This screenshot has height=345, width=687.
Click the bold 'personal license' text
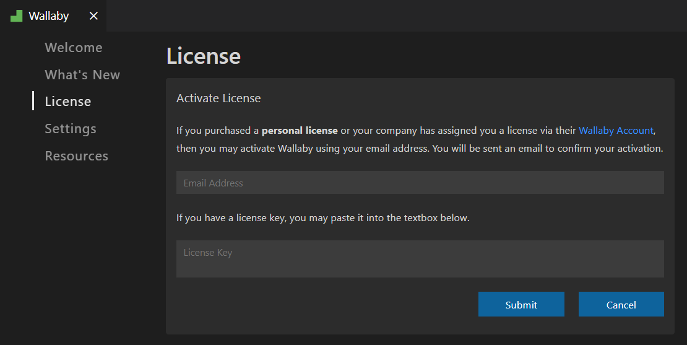pyautogui.click(x=300, y=130)
